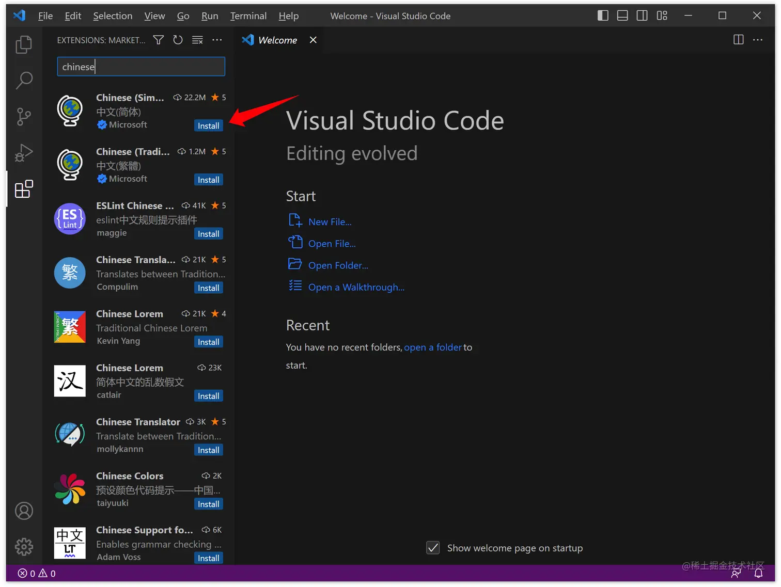Click the VS Code logo in title bar
The width and height of the screenshot is (781, 587).
[x=19, y=15]
